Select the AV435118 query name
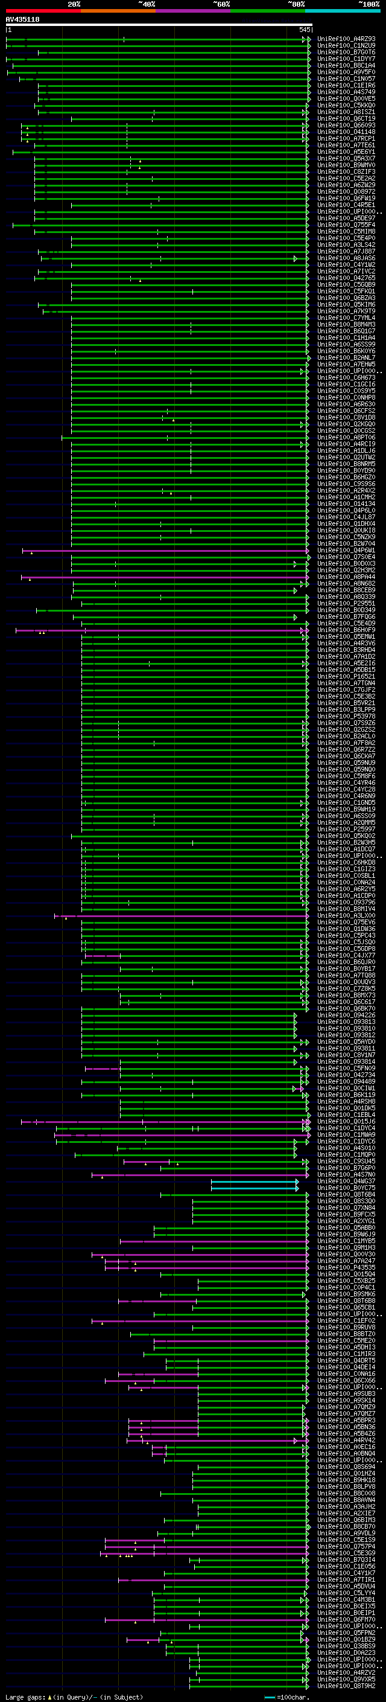386x1702 pixels. 22,19
